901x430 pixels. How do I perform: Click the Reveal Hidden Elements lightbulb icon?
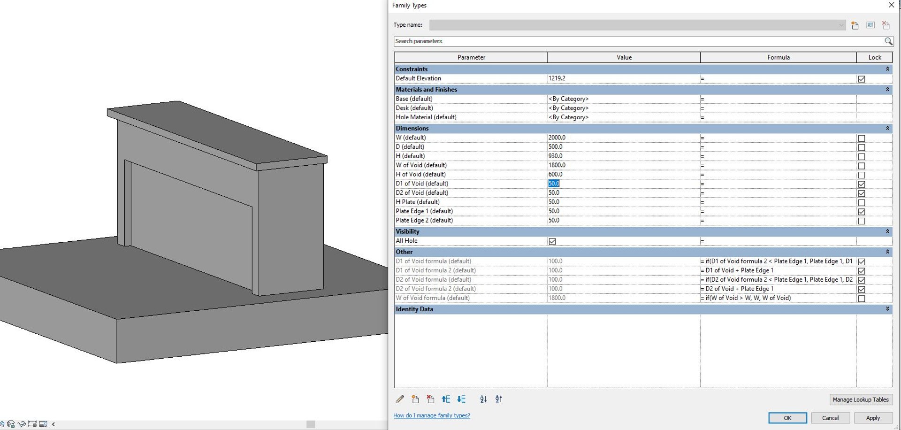(1, 424)
